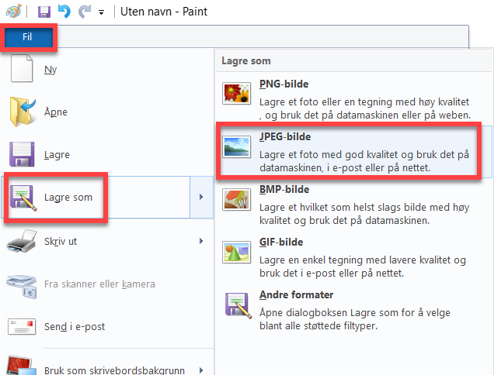Screen dimensions: 494x375
Task: Click the Undo arrow in quick access toolbar
Action: 64,12
